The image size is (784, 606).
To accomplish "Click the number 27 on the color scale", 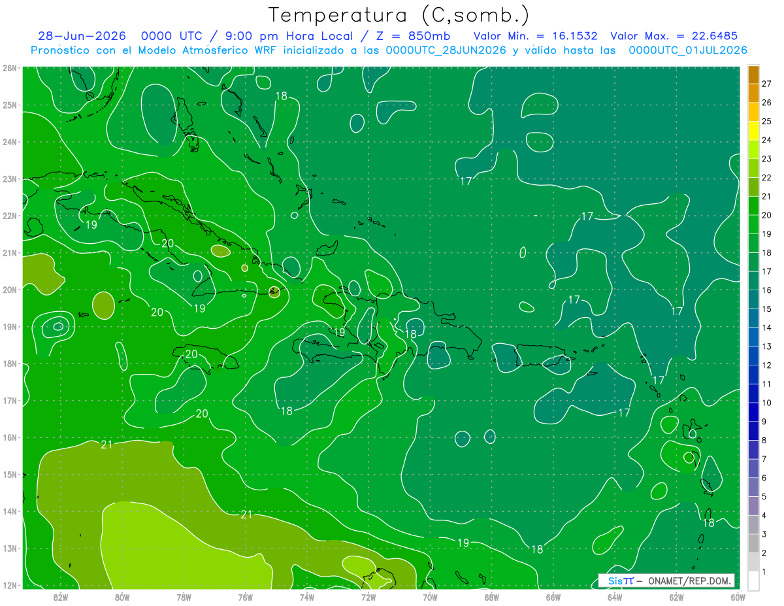I will tap(766, 84).
